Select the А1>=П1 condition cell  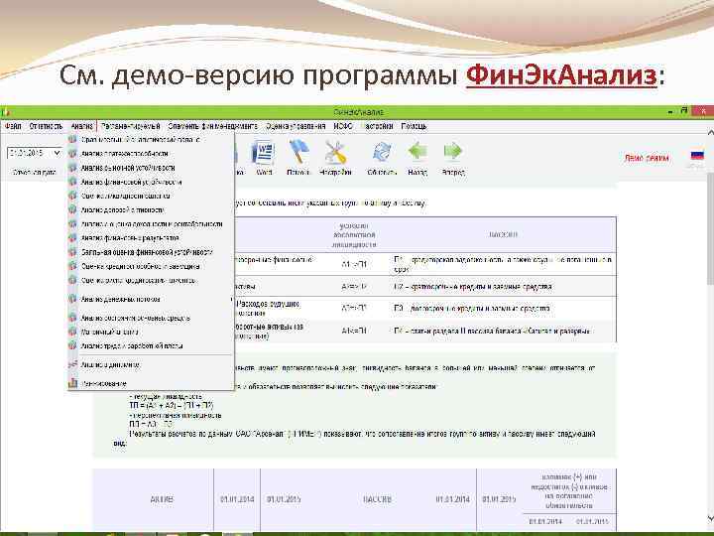point(355,264)
